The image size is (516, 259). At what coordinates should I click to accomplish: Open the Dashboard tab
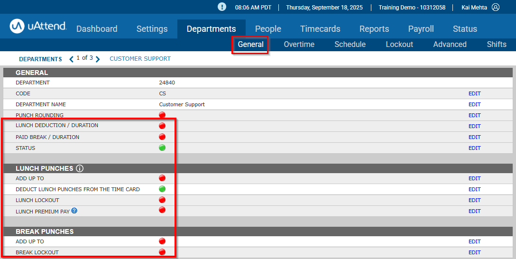(x=97, y=29)
